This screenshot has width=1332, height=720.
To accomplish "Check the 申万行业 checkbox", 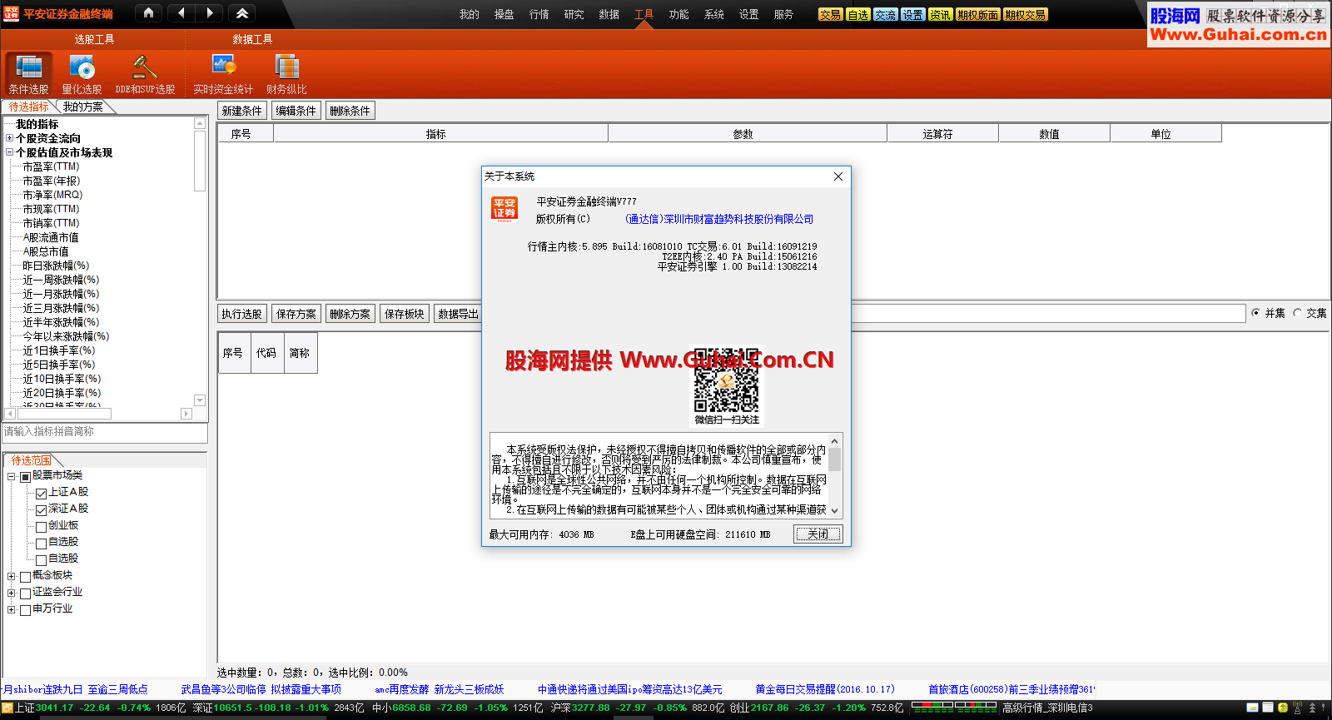I will click(25, 610).
